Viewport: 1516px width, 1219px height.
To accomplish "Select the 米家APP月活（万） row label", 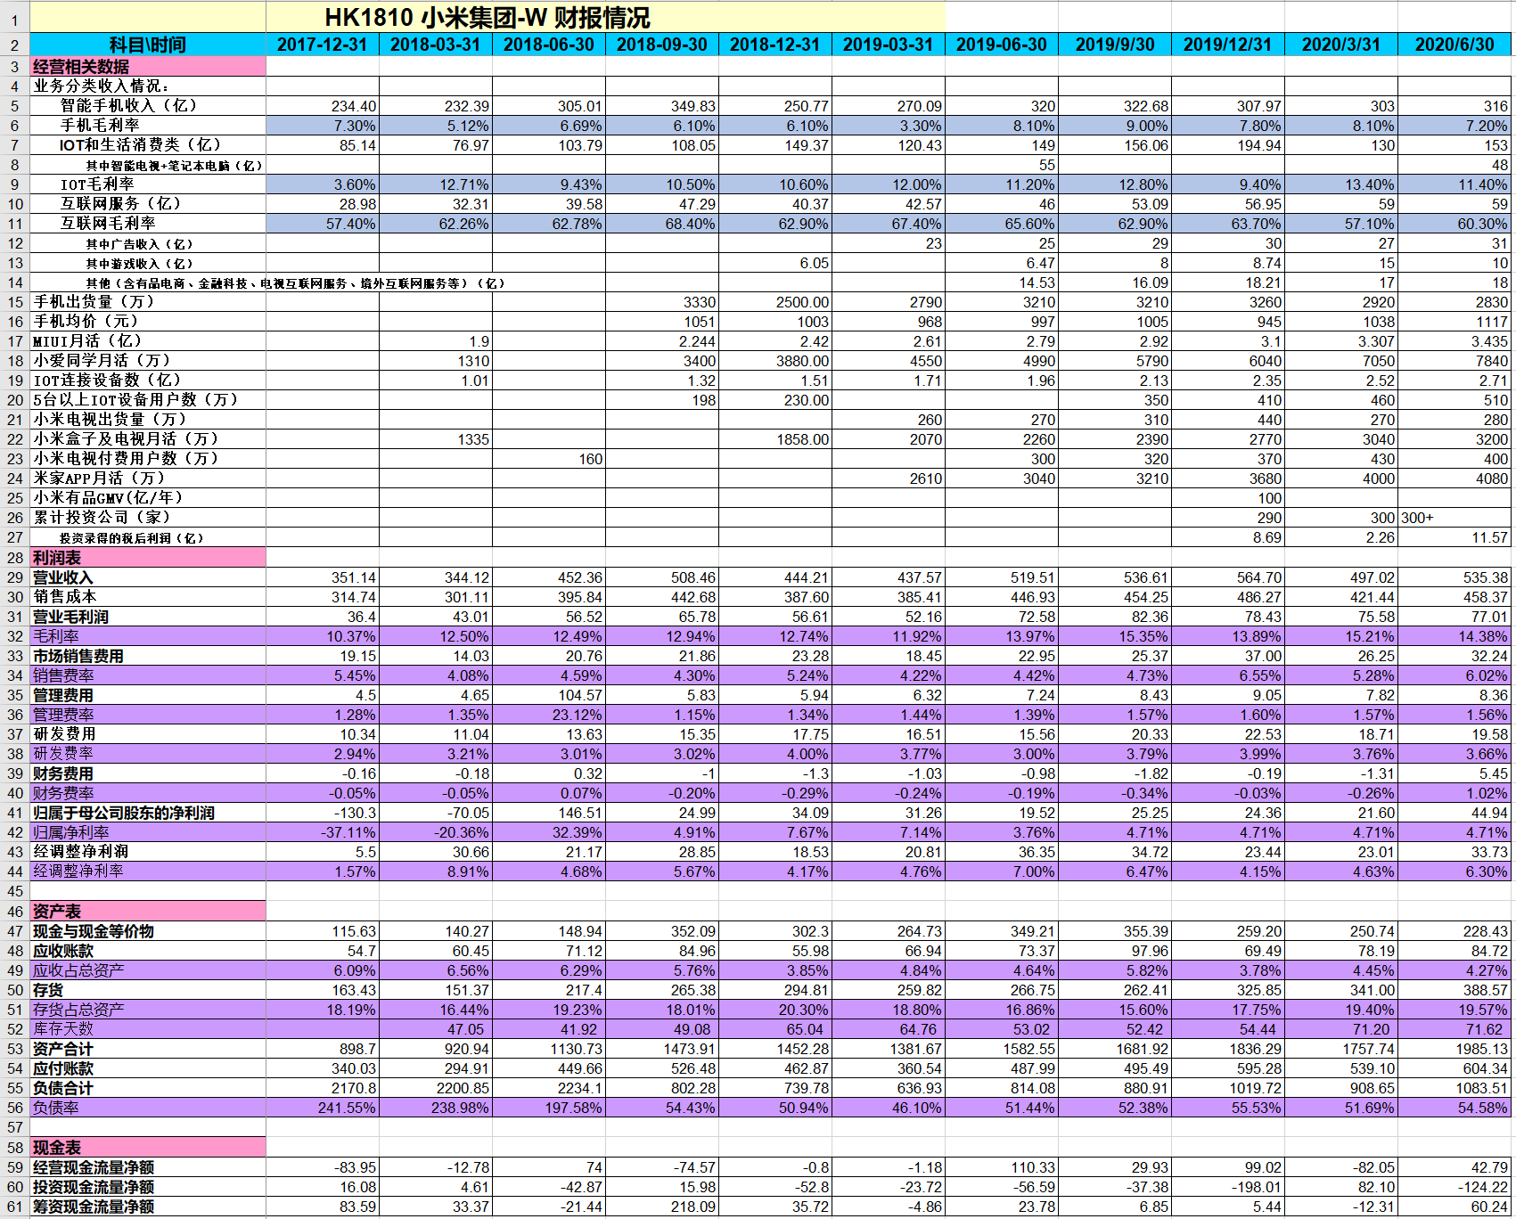I will (x=148, y=479).
